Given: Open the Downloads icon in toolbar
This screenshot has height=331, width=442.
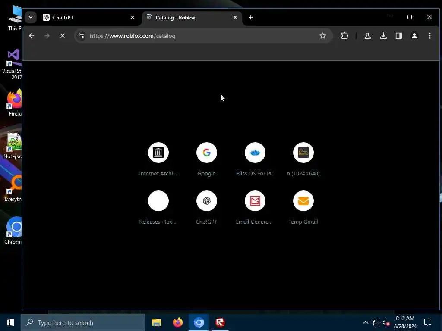Looking at the screenshot, I should [x=383, y=36].
